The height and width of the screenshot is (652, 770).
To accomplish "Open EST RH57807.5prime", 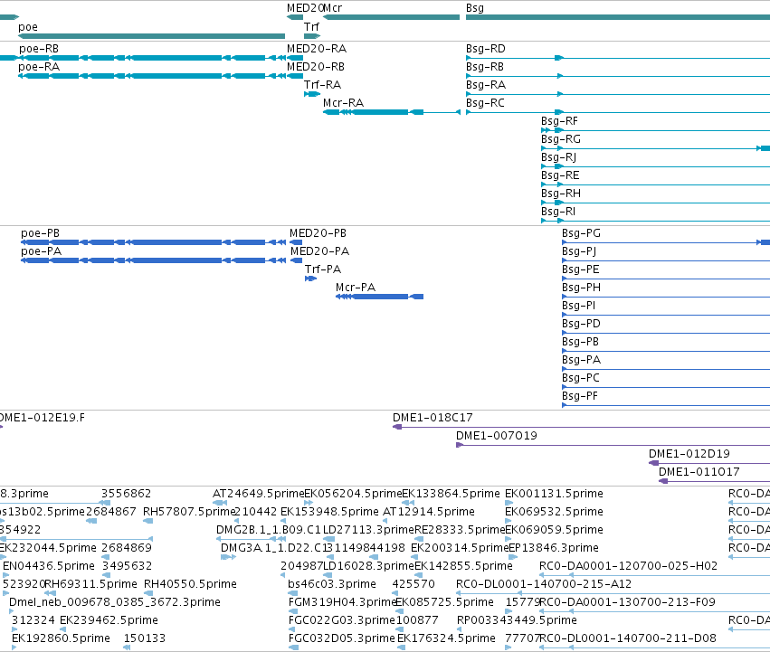I will [189, 512].
